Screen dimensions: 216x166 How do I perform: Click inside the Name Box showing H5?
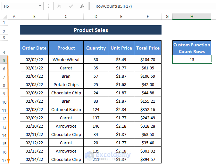click(19, 6)
